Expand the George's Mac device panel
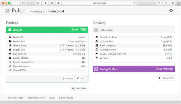This screenshot has height=104, width=181. [134, 69]
